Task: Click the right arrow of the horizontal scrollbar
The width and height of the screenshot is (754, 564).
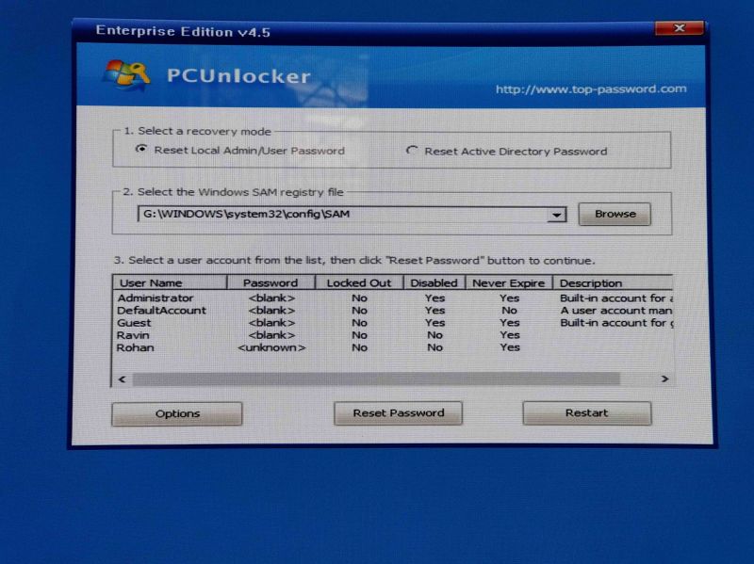Action: pyautogui.click(x=665, y=379)
